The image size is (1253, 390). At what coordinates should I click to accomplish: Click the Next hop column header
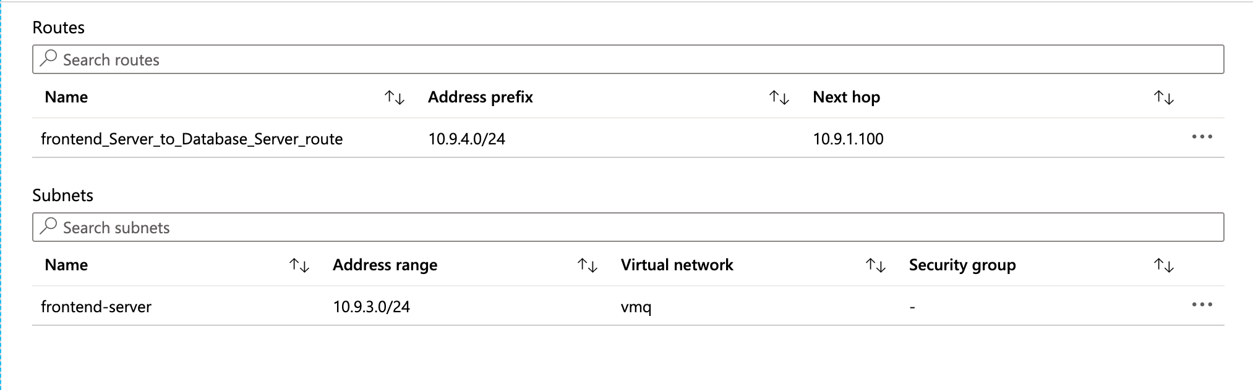point(846,97)
